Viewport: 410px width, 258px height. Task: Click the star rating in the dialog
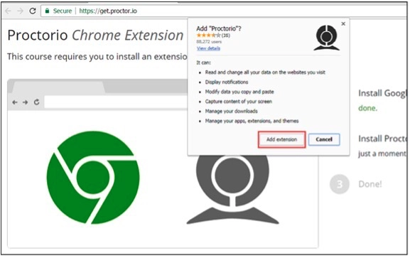coord(208,36)
